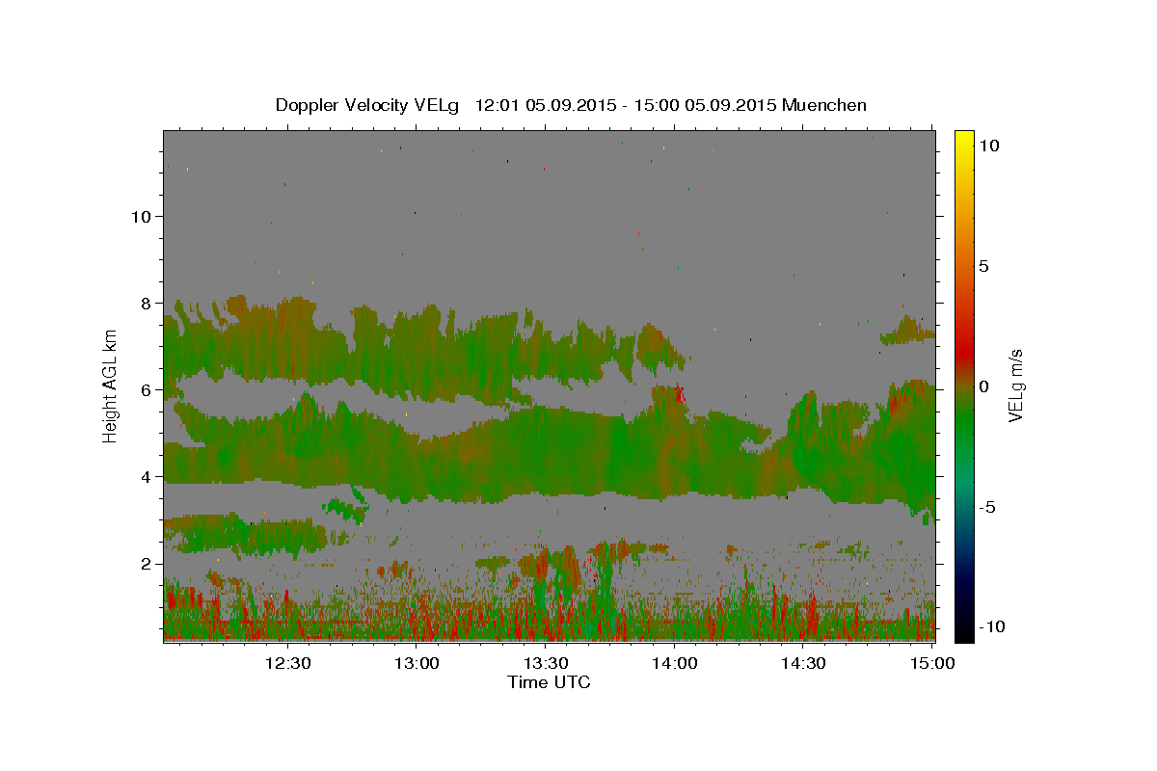Image resolution: width=1157 pixels, height=771 pixels.
Task: Click the colorbar label '-5'
Action: click(989, 507)
